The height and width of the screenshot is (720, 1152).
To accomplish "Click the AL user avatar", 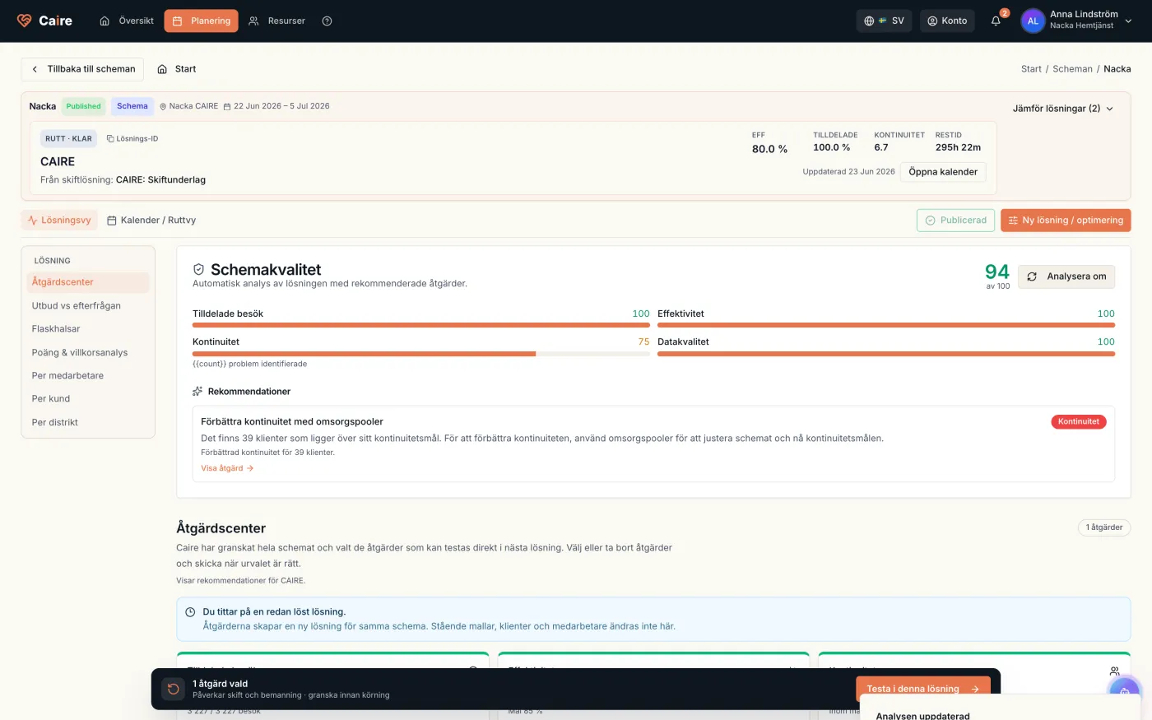I will [x=1033, y=21].
